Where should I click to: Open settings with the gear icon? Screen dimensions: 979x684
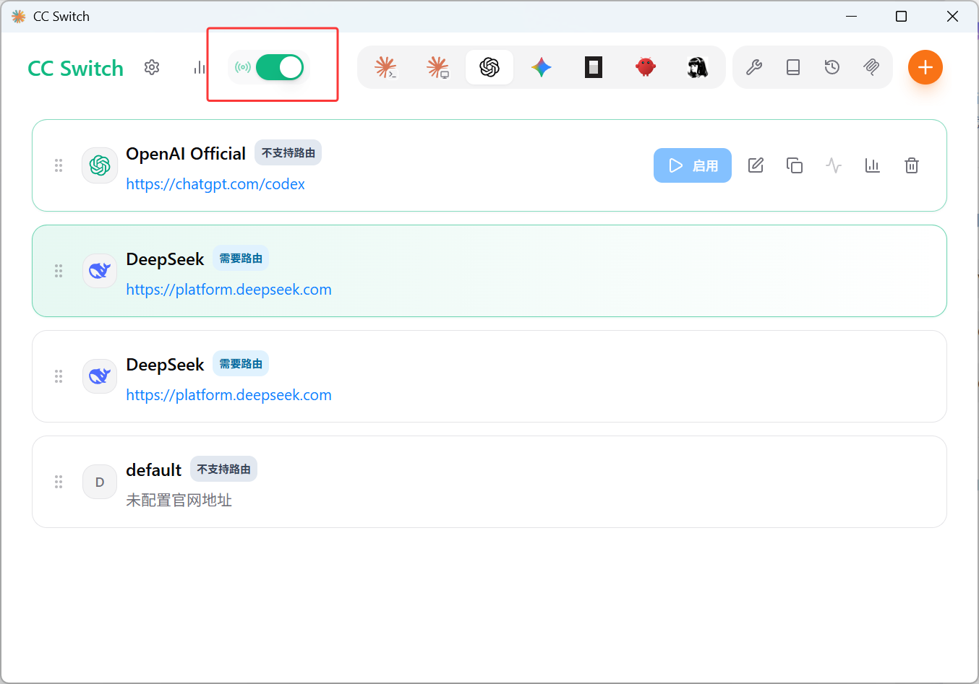[x=152, y=67]
